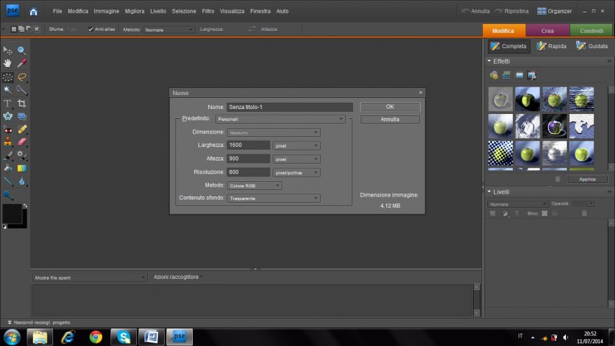615x346 pixels.
Task: Toggle the Anti-alias checkbox
Action: pos(91,29)
